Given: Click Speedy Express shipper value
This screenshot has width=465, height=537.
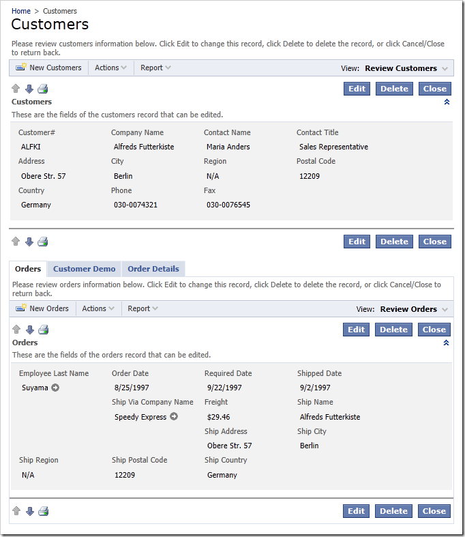Looking at the screenshot, I should [x=140, y=417].
